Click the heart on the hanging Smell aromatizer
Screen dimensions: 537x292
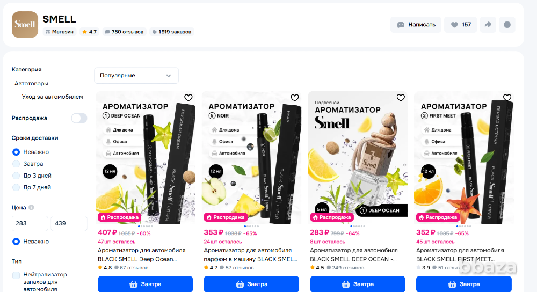tap(401, 98)
